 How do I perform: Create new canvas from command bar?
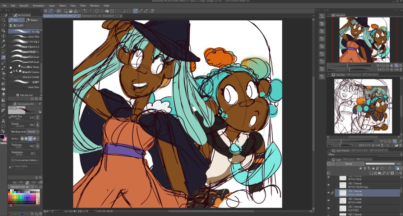(x=65, y=11)
